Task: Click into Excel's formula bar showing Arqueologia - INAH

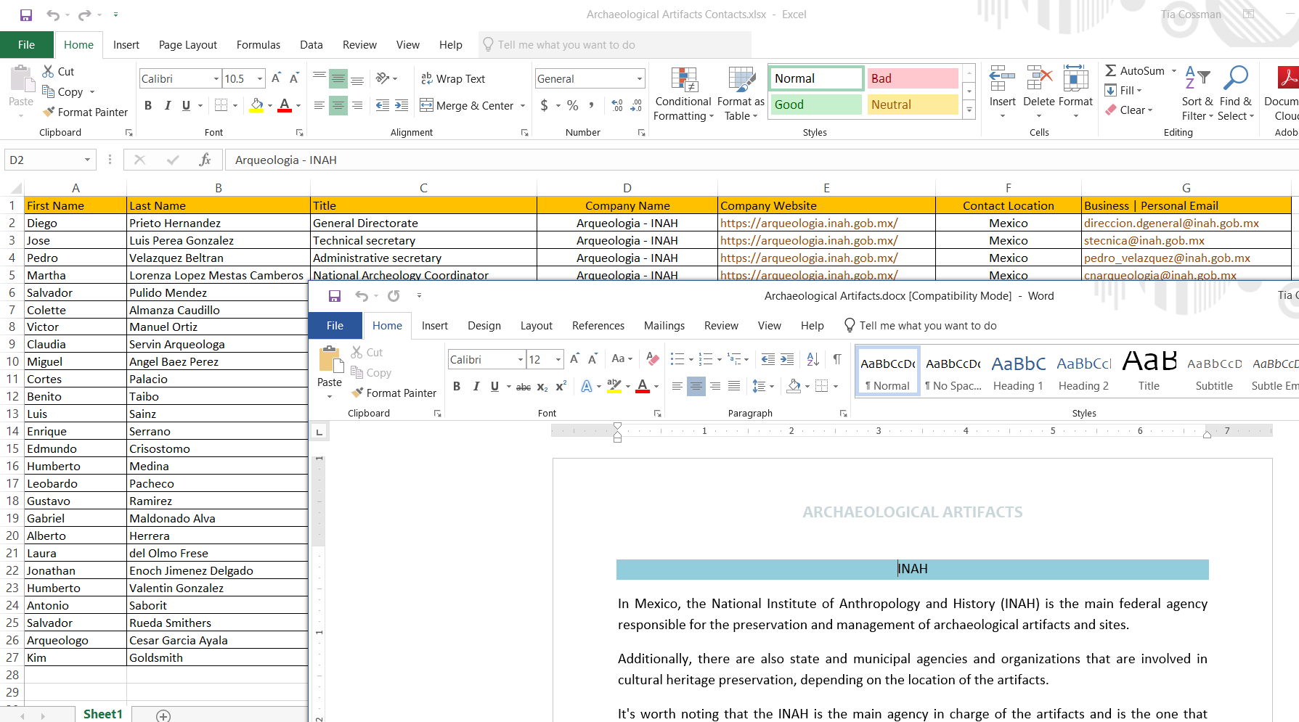Action: 762,160
